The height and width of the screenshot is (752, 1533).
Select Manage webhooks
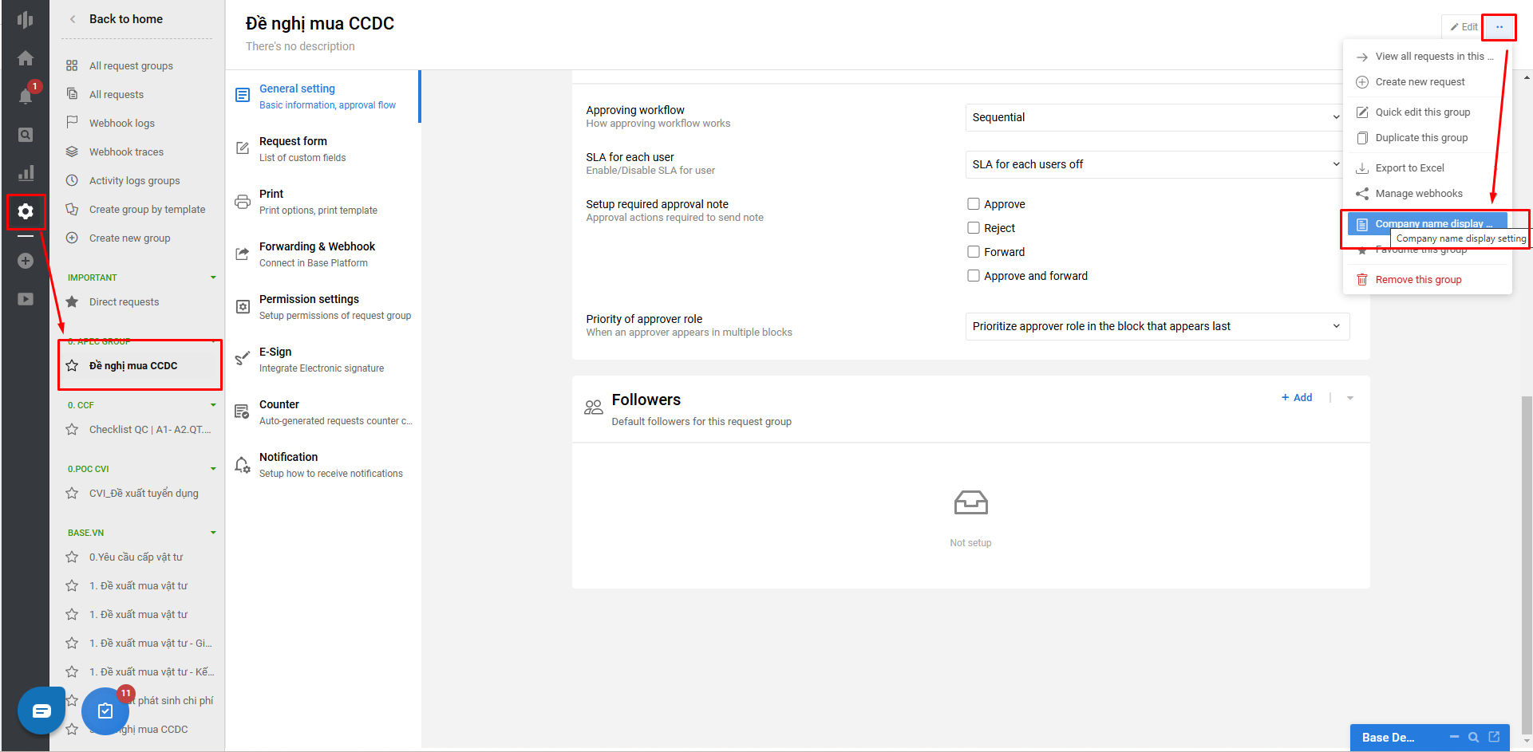[1427, 194]
